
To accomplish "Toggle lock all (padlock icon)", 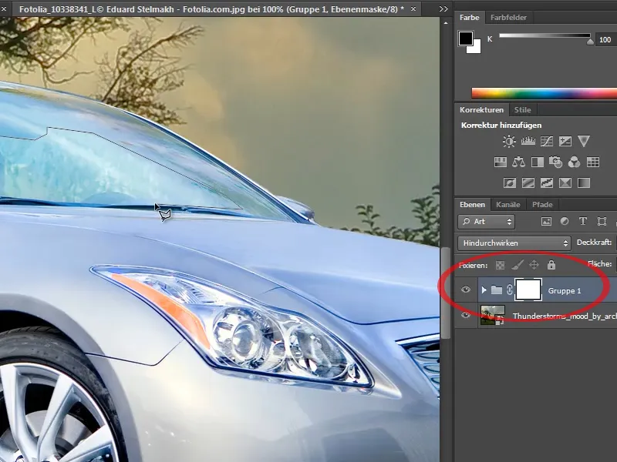I will [551, 265].
